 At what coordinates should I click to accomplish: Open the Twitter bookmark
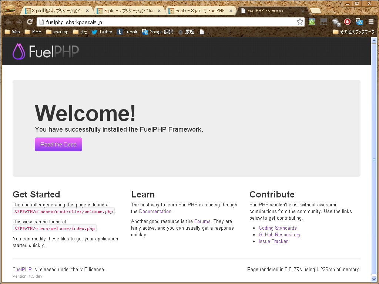(102, 32)
